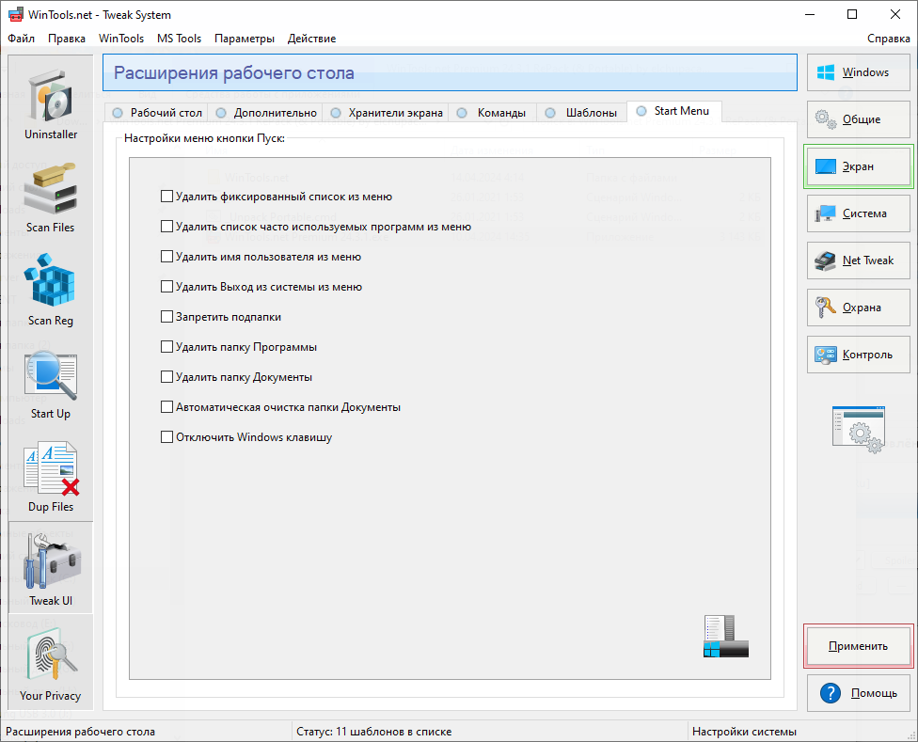
Task: Select the Scan Files tool icon
Action: [51, 197]
